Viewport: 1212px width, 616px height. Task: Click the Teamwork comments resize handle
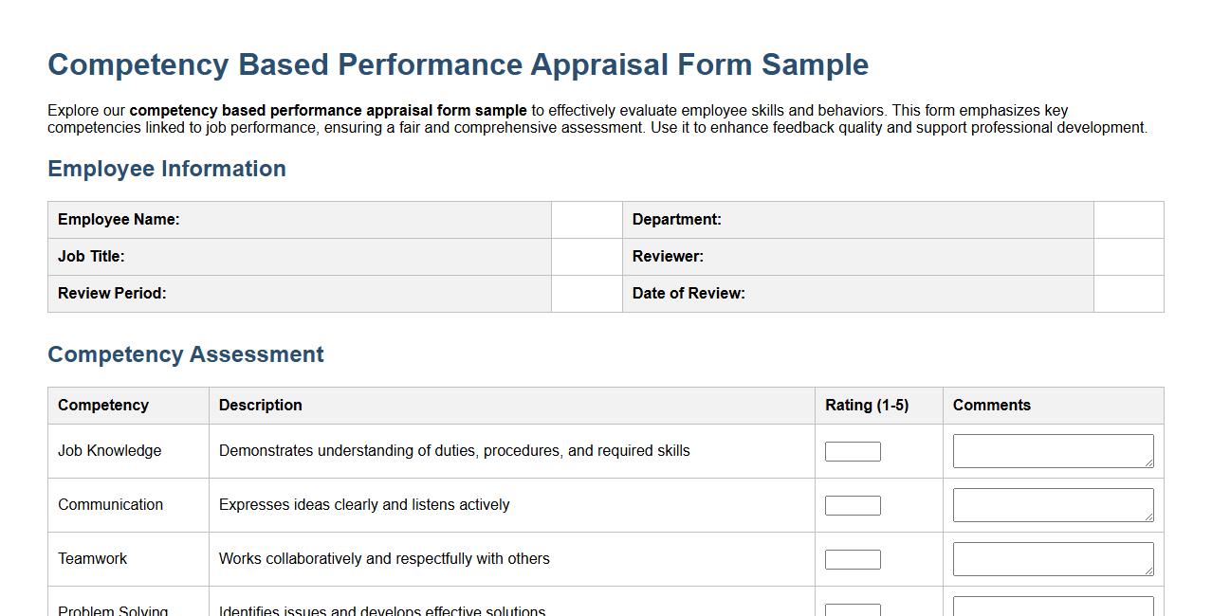tap(1150, 571)
